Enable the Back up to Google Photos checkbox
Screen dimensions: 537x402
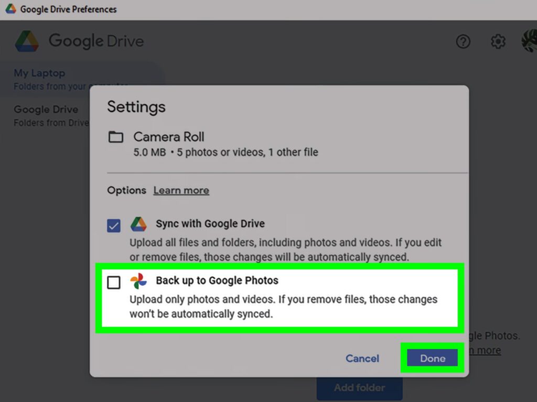(113, 283)
